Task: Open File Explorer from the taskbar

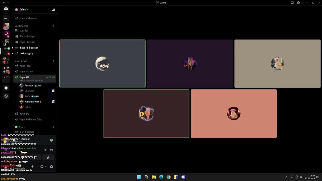Action: point(154,177)
